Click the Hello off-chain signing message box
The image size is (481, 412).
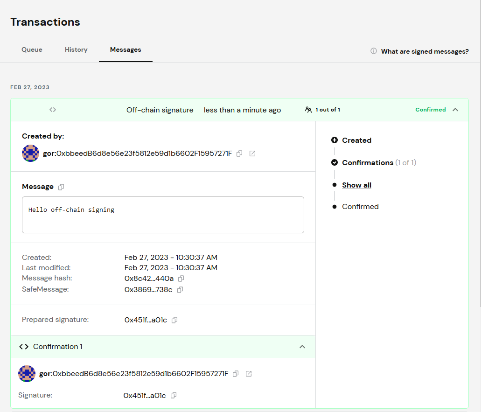point(163,215)
